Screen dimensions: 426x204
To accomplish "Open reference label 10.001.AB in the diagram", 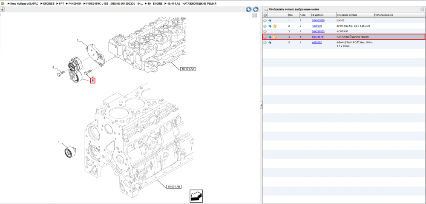I will point(174,187).
